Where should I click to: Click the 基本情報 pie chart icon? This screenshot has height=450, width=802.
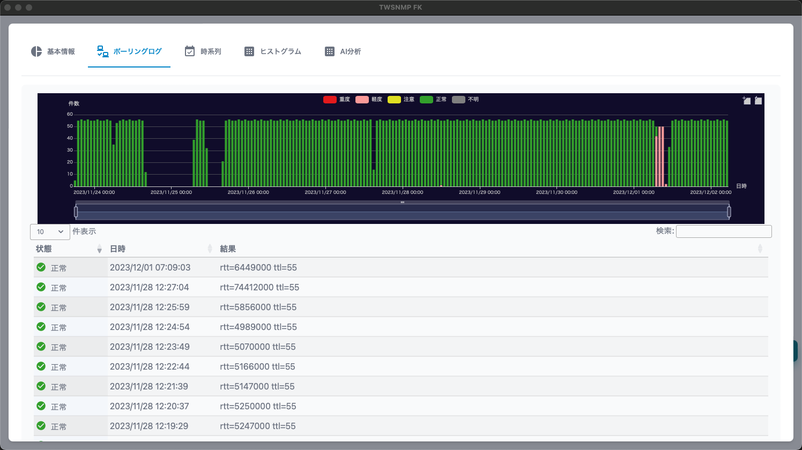coord(36,51)
